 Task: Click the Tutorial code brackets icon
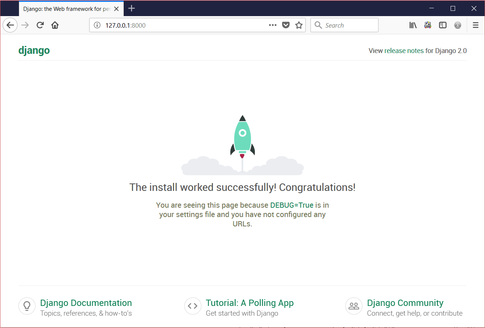(192, 306)
